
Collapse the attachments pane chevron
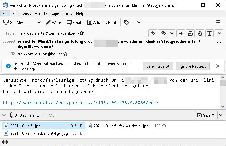[4, 115]
